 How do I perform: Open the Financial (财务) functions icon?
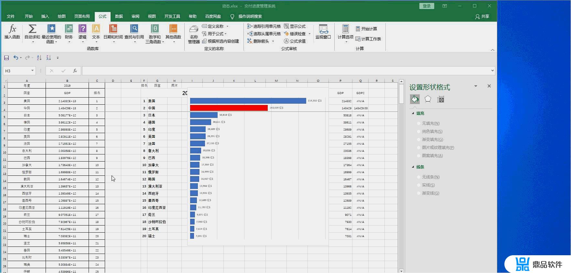(x=69, y=29)
